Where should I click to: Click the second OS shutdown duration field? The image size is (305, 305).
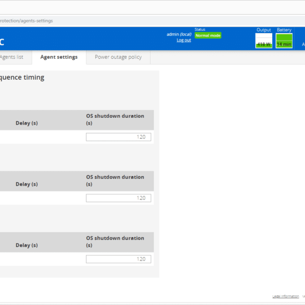pos(118,198)
